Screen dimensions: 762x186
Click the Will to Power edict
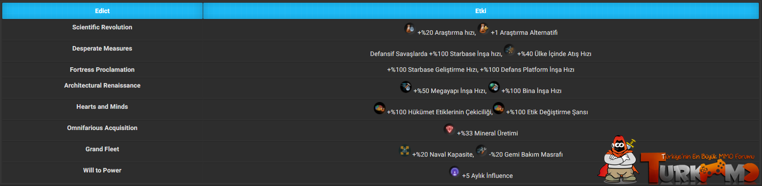102,170
